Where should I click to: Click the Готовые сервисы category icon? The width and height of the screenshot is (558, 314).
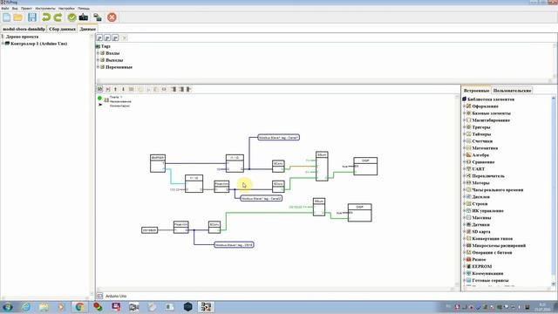(469, 281)
